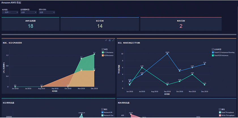Click Network Out legend checkbox
The height and width of the screenshot is (118, 238).
102,115
